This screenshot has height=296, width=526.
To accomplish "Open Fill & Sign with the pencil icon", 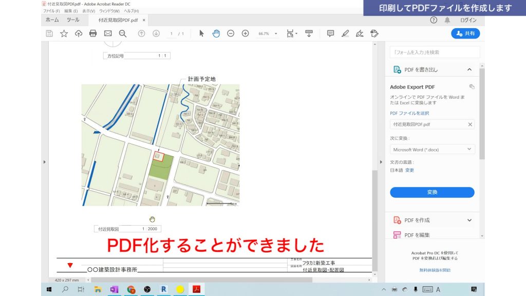I will (345, 33).
